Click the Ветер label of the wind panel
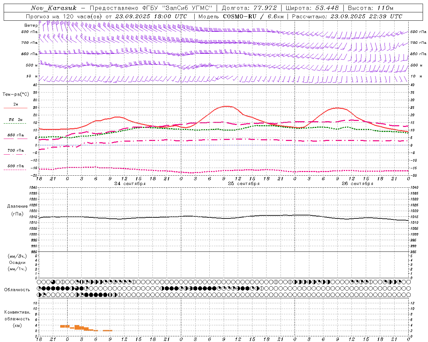 click(x=31, y=25)
